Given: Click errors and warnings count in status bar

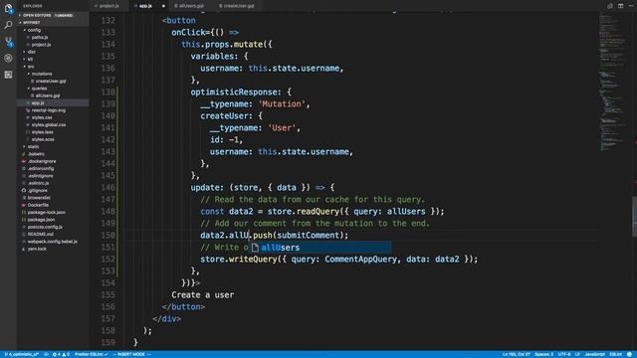Looking at the screenshot, I should tap(61, 354).
